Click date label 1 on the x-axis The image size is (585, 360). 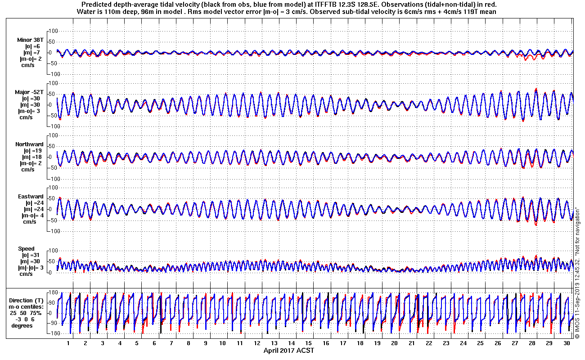[x=68, y=343]
